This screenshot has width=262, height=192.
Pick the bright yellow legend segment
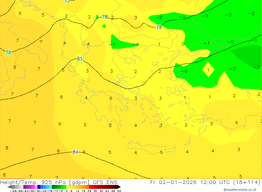68,187
